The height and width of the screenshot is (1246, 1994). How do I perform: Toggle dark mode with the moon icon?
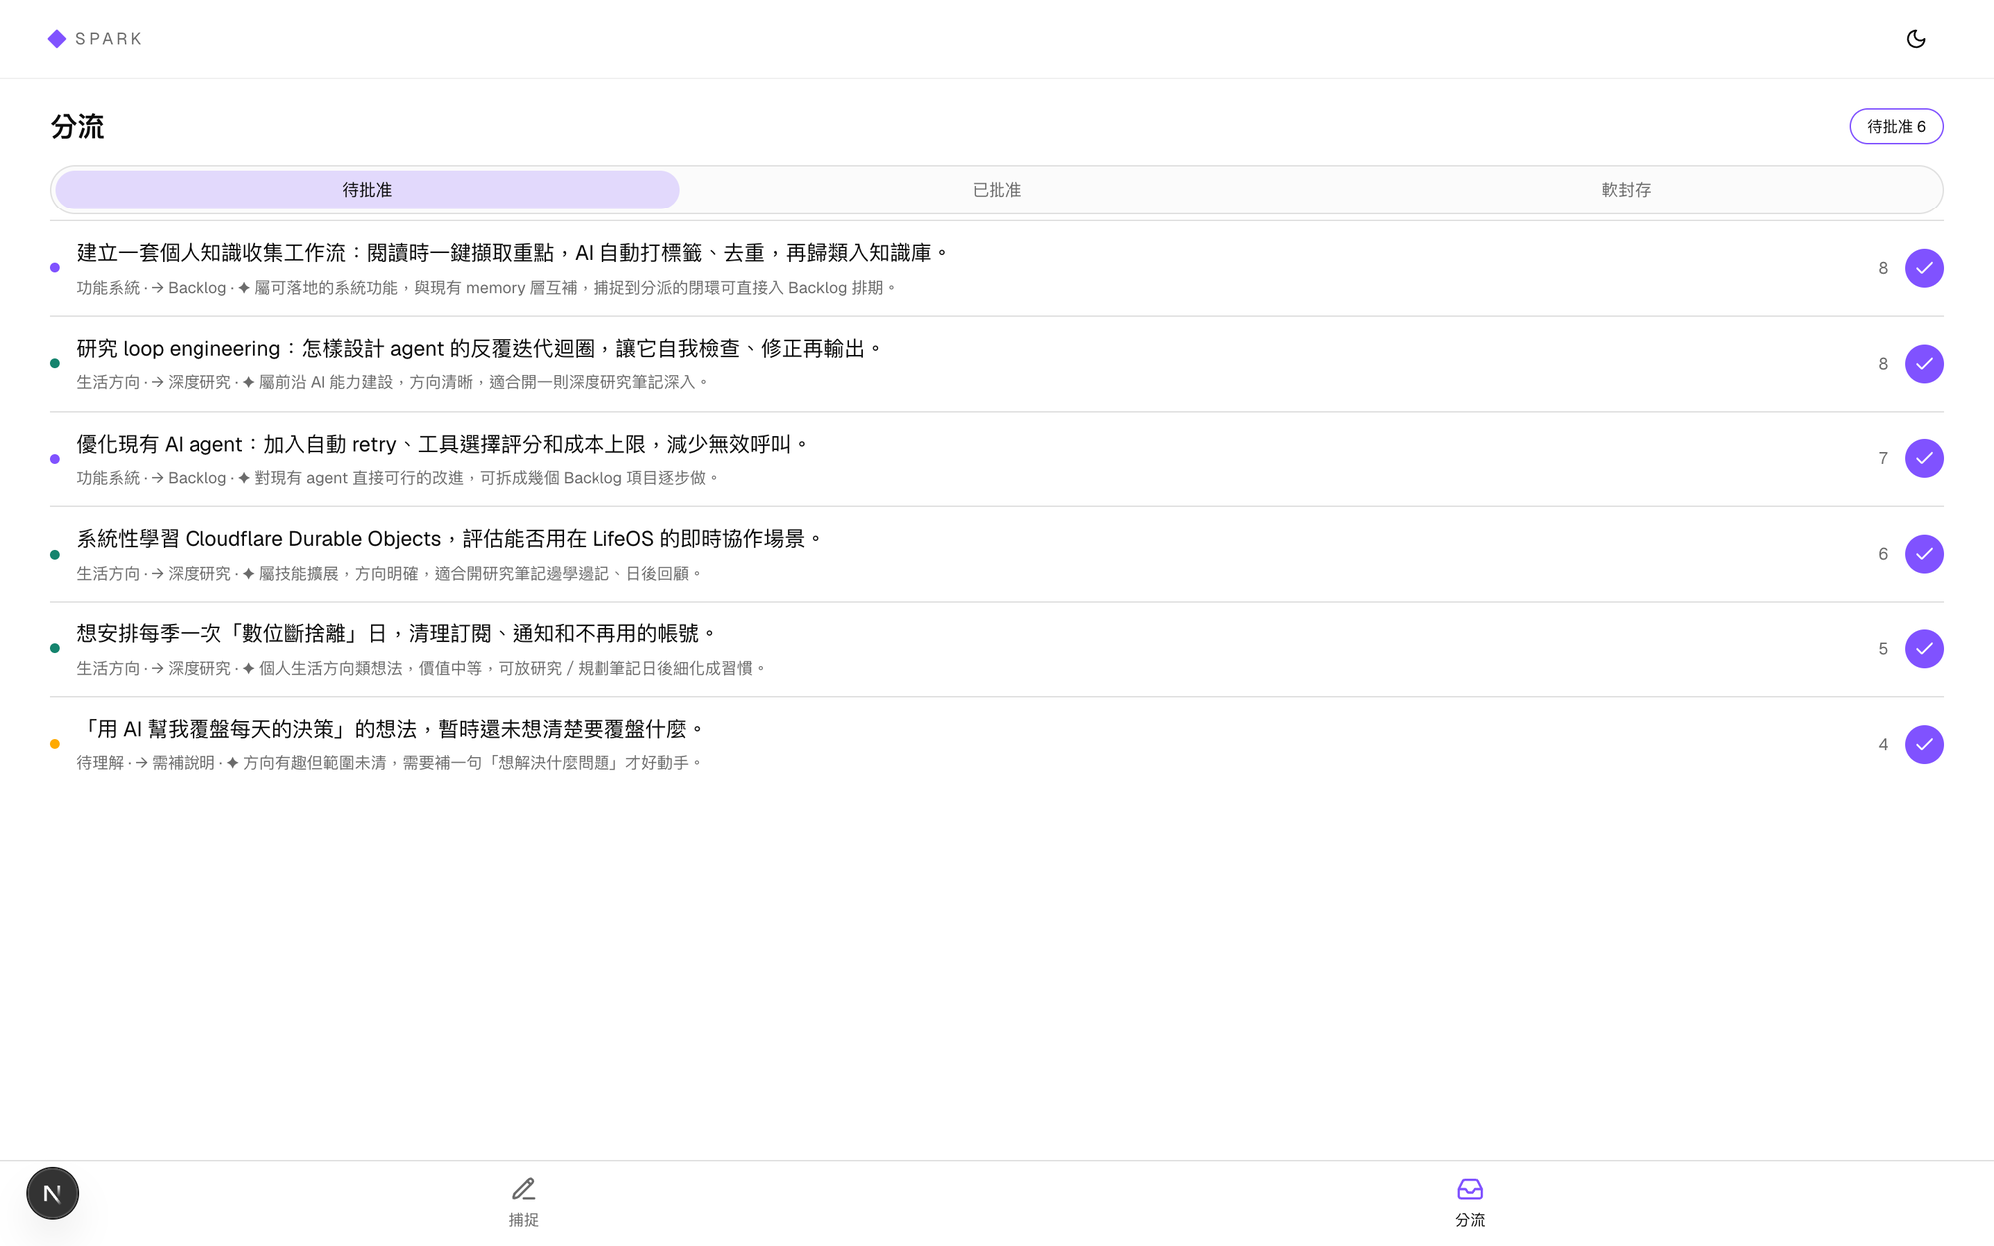pos(1915,39)
